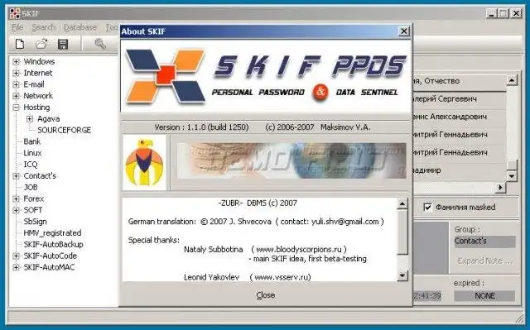Expand the Windows tree node
Viewport: 530px width, 330px height.
point(16,62)
